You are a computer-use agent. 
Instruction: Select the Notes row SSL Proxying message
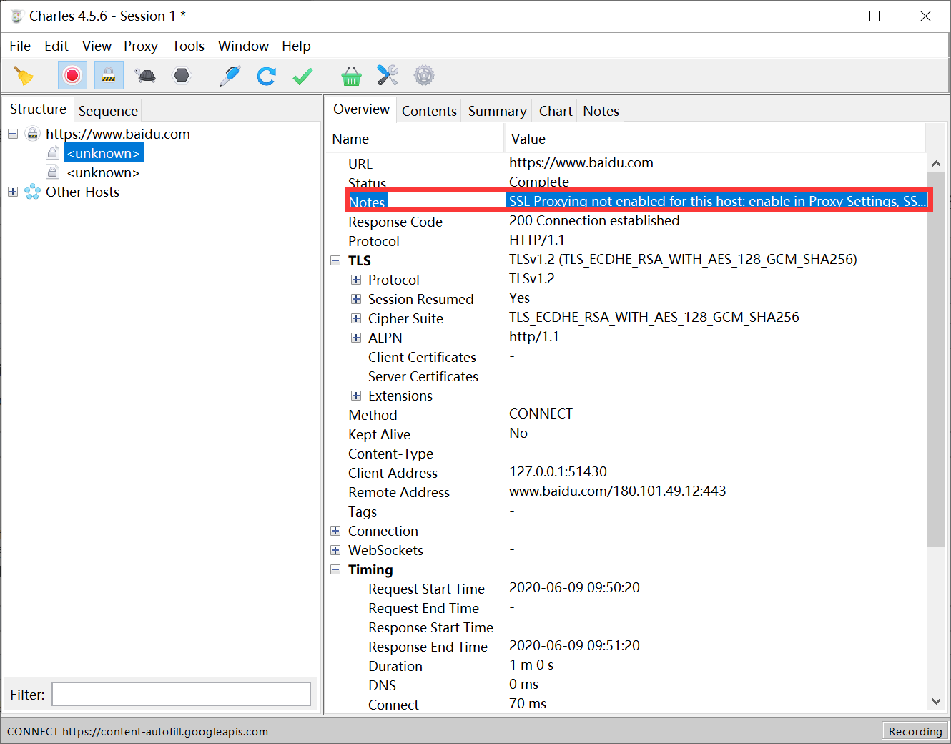[x=717, y=202]
